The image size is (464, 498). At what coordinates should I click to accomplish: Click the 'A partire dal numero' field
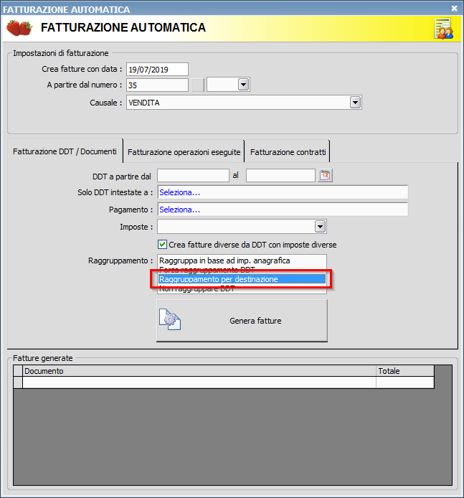[x=157, y=85]
